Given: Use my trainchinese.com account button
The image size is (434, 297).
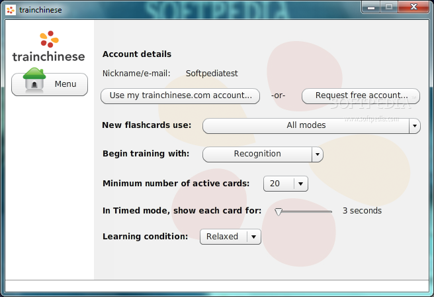Looking at the screenshot, I should pos(180,96).
